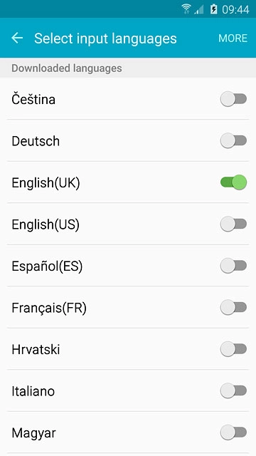Disable the English(UK) toggle

point(233,182)
